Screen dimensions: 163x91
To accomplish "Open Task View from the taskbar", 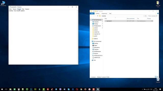I will pos(6,89).
